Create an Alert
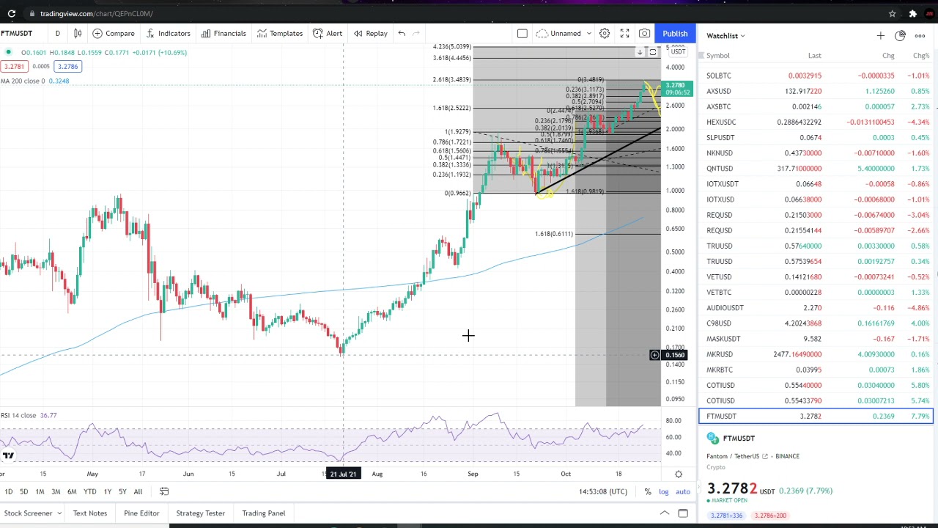Viewport: 938px width, 528px height. (x=328, y=33)
